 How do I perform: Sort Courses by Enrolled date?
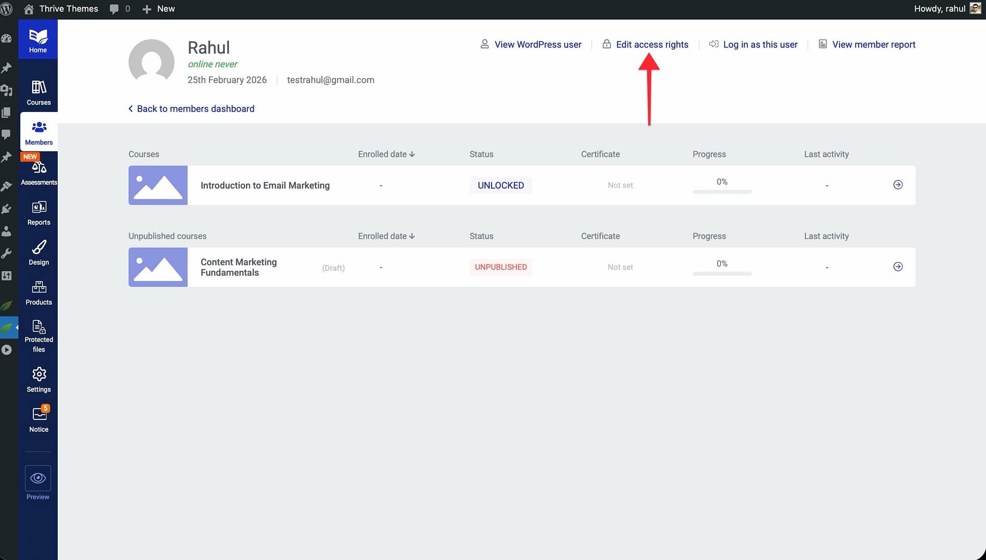(386, 154)
